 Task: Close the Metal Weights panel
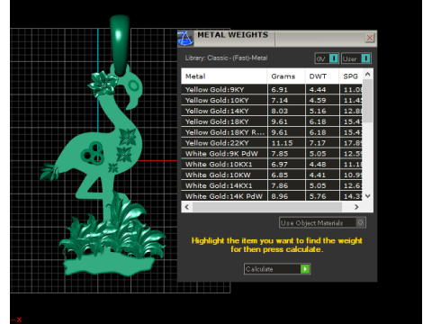(x=370, y=38)
